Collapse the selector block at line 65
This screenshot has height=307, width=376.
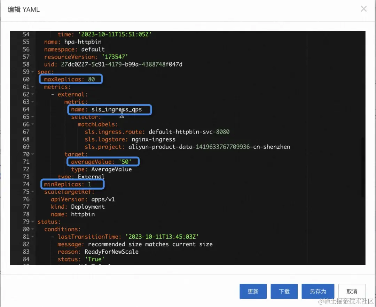coord(33,117)
